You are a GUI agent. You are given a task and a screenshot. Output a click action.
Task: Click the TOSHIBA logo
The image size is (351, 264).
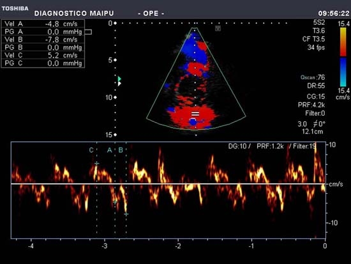[15, 8]
